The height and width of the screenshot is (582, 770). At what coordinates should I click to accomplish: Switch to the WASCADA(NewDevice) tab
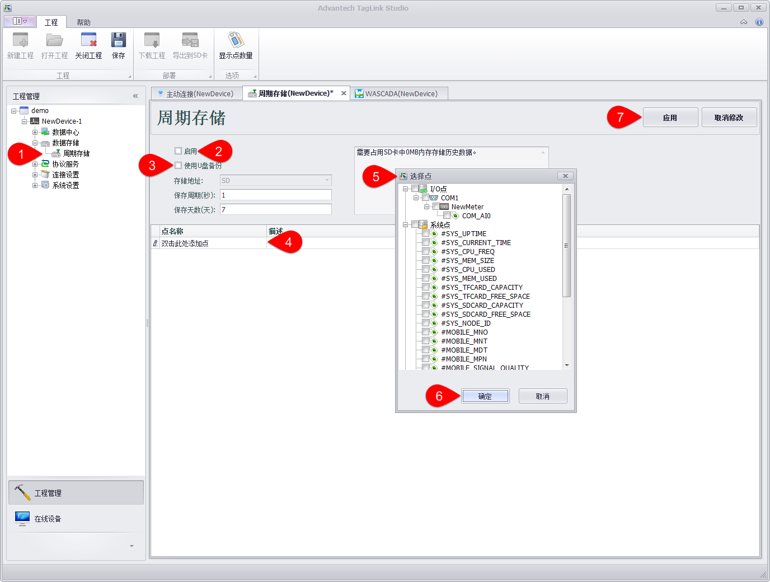(401, 94)
